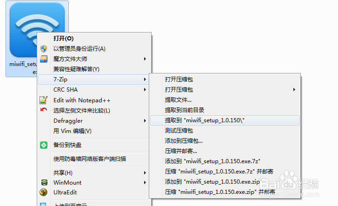Click the red compare arrow icon
Screen dimensions: 338x206
point(44,110)
